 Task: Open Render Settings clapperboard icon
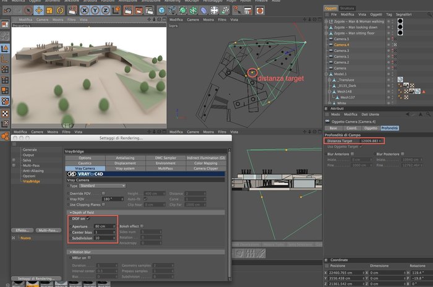pos(150,11)
